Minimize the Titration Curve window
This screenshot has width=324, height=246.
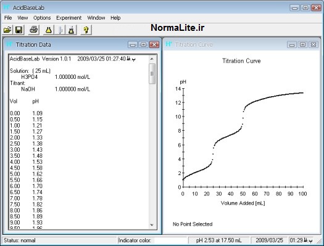point(292,44)
